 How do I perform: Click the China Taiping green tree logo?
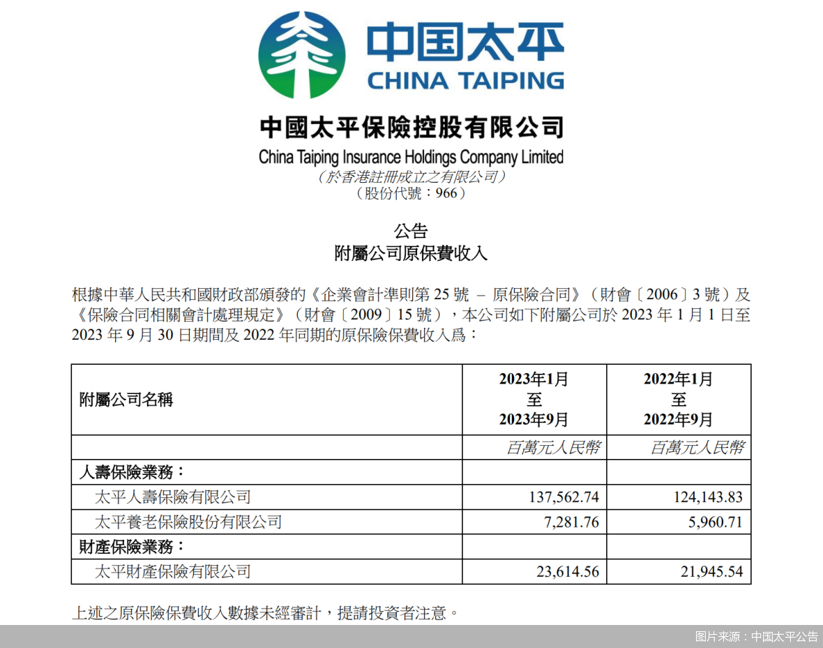click(x=302, y=55)
